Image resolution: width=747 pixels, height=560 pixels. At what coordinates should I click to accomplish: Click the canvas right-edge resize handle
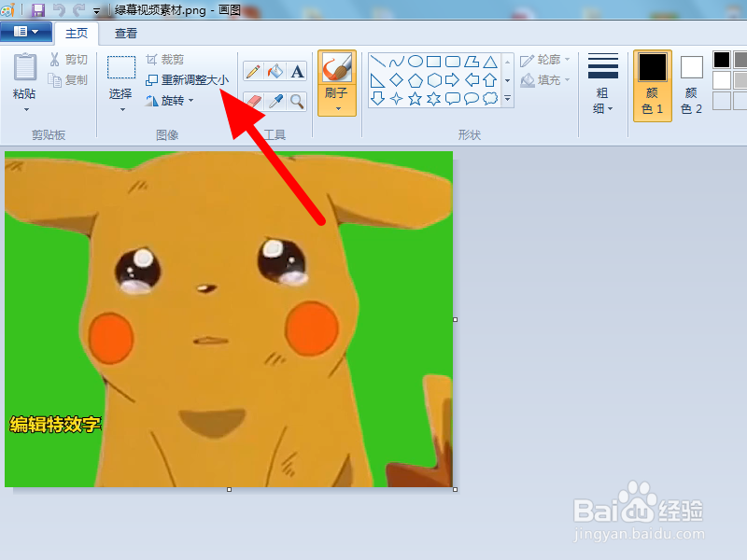pos(455,319)
